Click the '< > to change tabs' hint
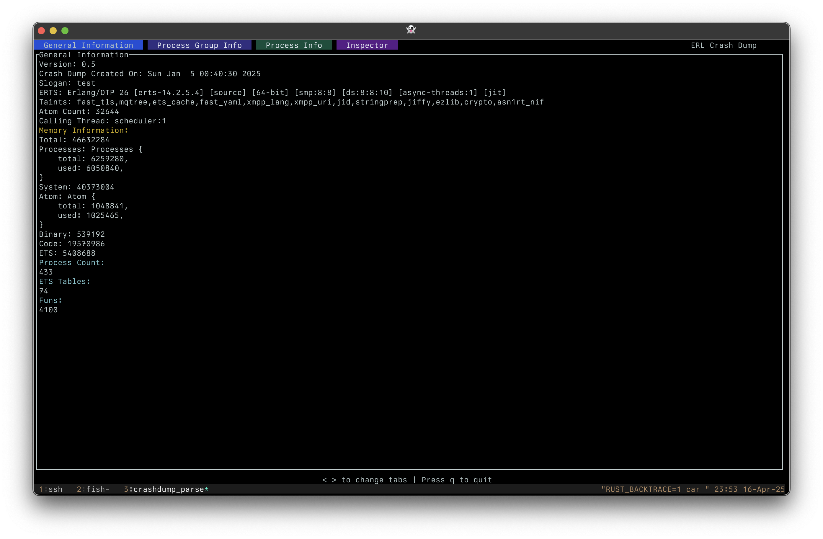 365,480
